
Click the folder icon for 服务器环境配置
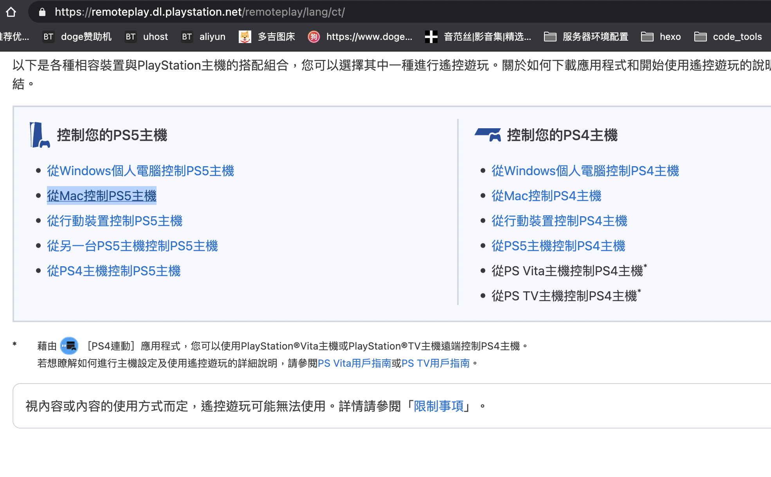pyautogui.click(x=550, y=37)
